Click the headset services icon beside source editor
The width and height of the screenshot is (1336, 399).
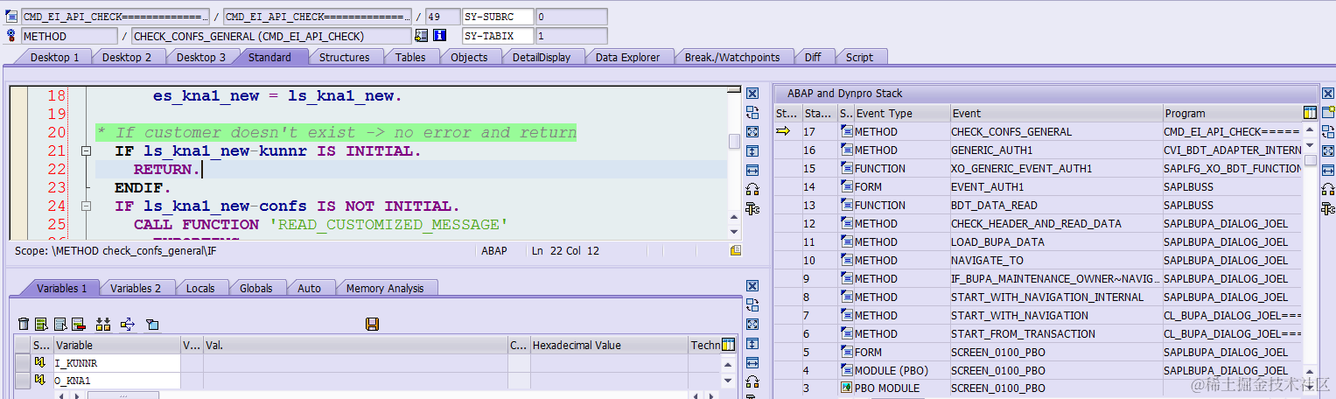click(x=752, y=189)
